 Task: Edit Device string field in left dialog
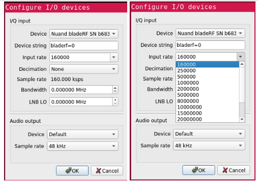84,45
